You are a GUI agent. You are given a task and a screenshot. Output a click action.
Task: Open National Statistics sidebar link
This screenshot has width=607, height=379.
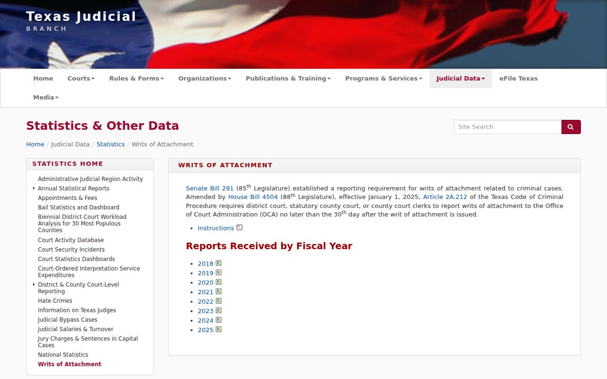click(x=63, y=355)
